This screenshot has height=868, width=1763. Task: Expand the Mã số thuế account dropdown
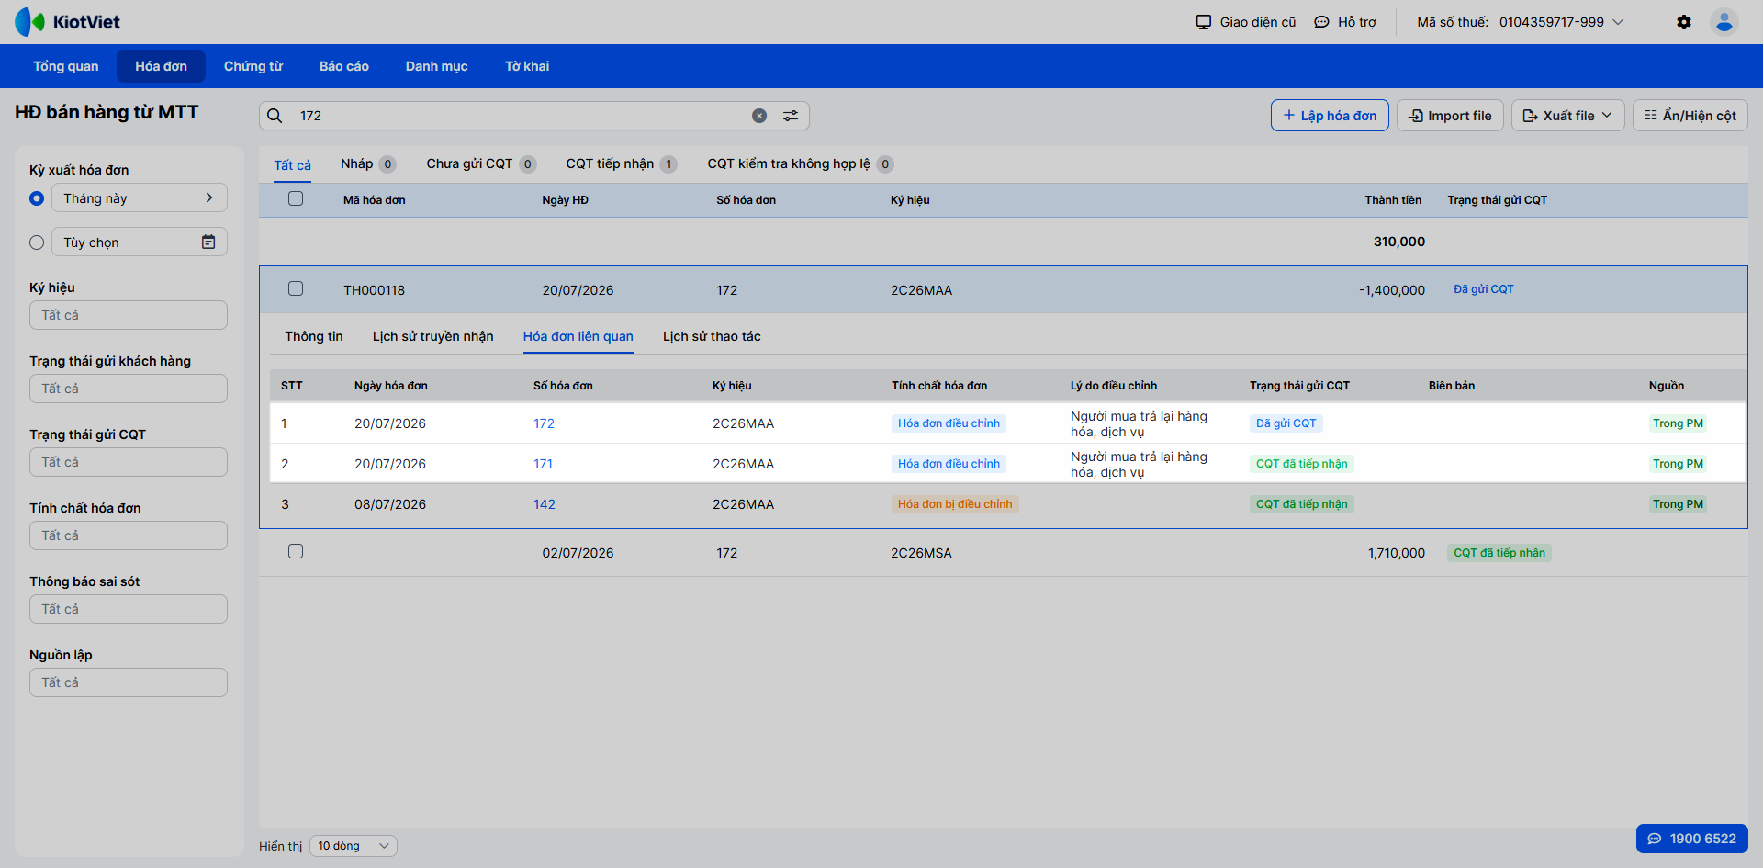tap(1618, 22)
